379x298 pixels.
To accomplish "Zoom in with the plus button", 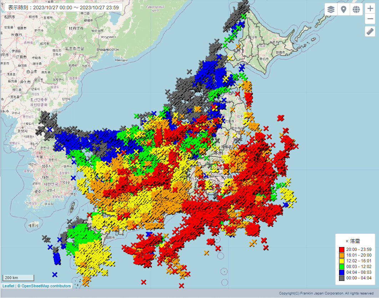I will 370,9.
